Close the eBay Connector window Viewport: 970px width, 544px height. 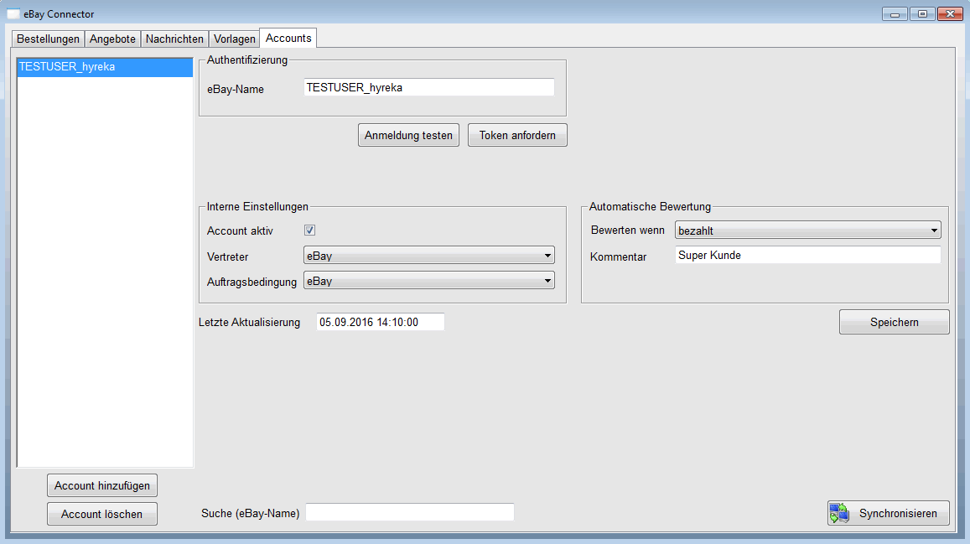tap(950, 13)
